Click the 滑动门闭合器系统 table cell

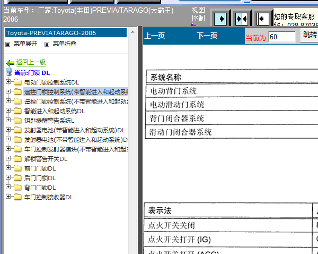(232, 132)
